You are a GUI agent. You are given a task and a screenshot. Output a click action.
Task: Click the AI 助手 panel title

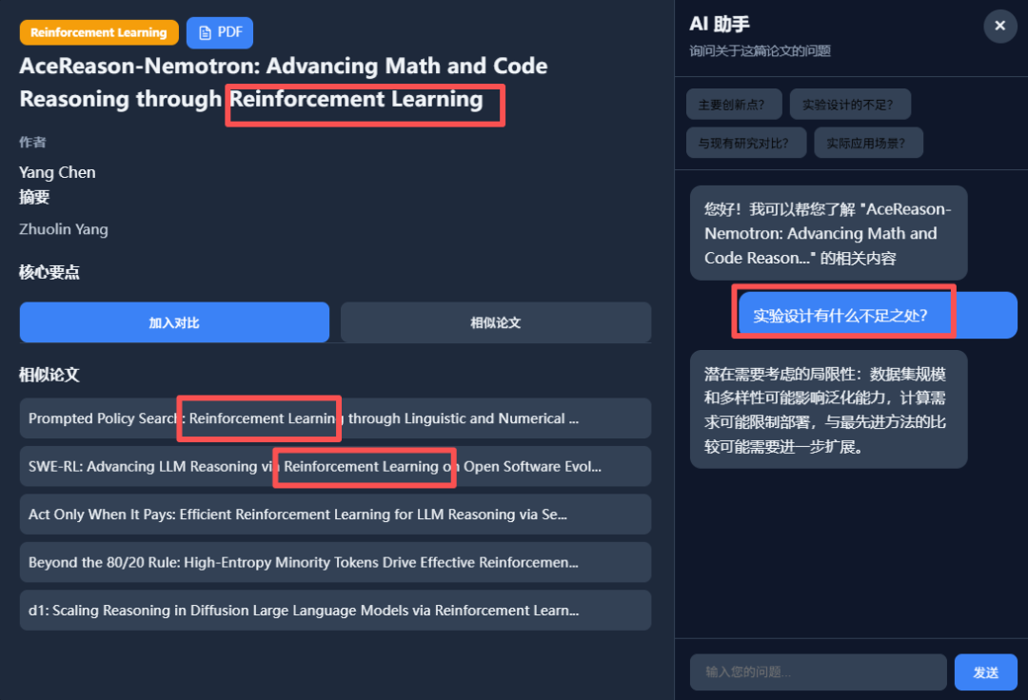(720, 24)
